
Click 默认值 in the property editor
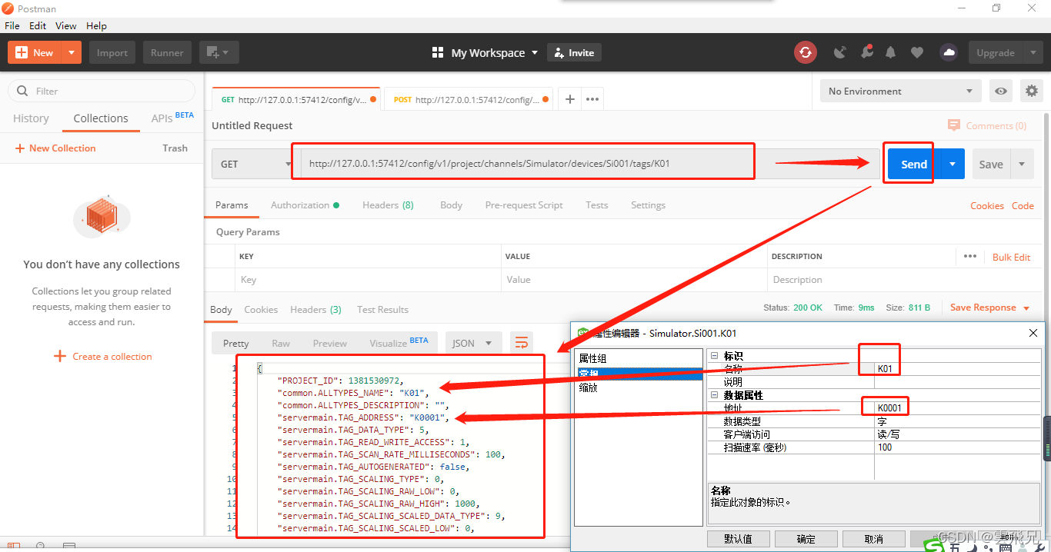pyautogui.click(x=738, y=539)
